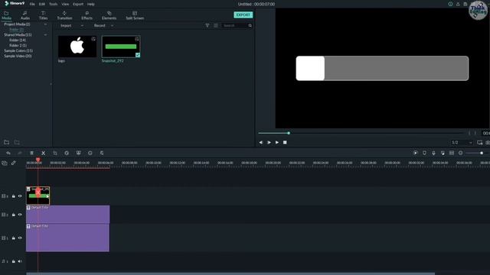Click the preview Play button
The image size is (490, 275).
277,143
